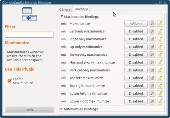Click the 'Vertical-only maximumize' label
The height and width of the screenshot is (118, 170).
point(90,70)
